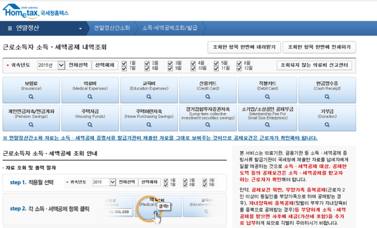The image size is (377, 228).
Task: Open the 보험료 (Insurance) category tile
Action: [31, 90]
